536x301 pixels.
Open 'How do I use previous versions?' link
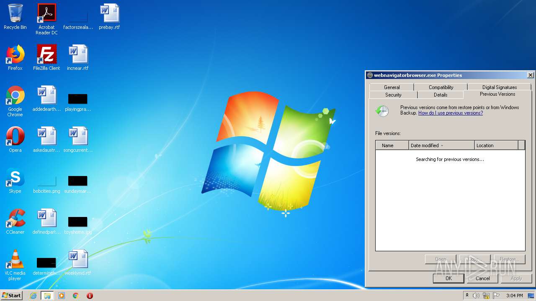tap(451, 113)
